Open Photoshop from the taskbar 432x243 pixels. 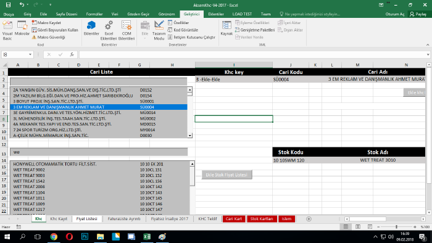tap(85, 237)
